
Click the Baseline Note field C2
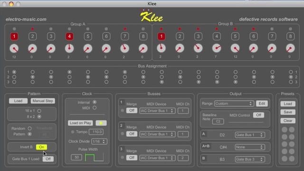coord(218,122)
